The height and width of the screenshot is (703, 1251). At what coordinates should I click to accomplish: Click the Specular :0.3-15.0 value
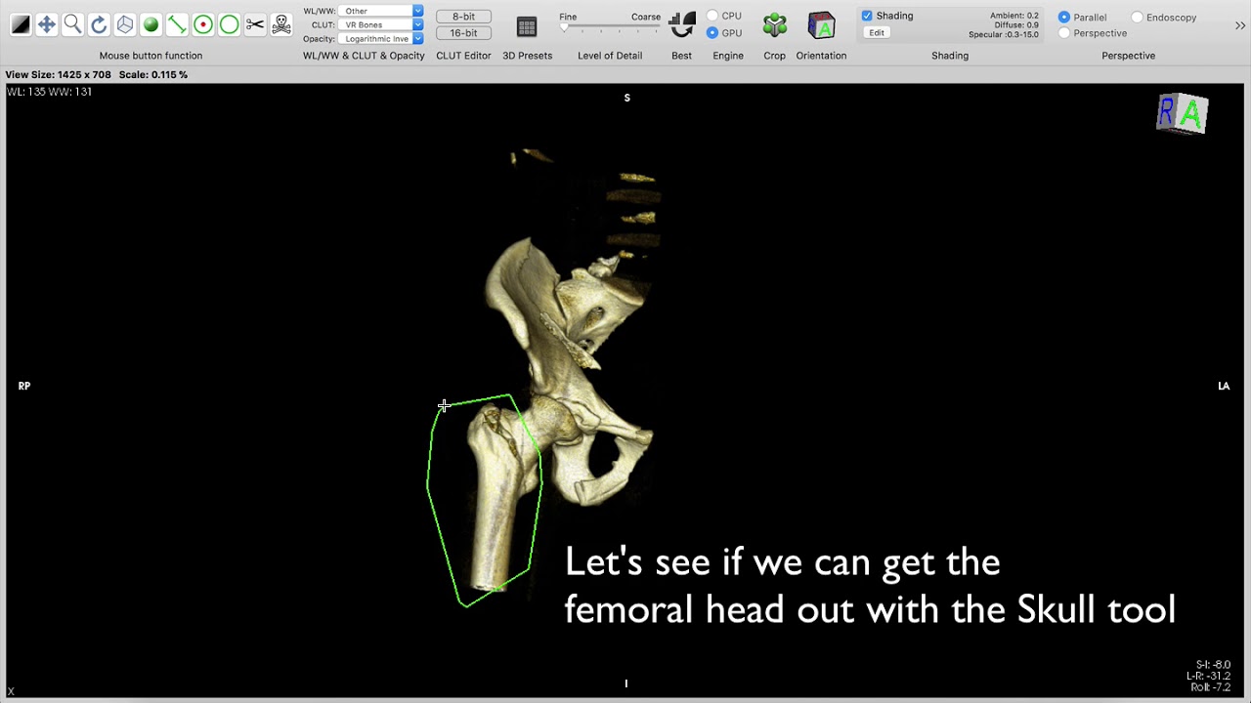click(x=1004, y=34)
